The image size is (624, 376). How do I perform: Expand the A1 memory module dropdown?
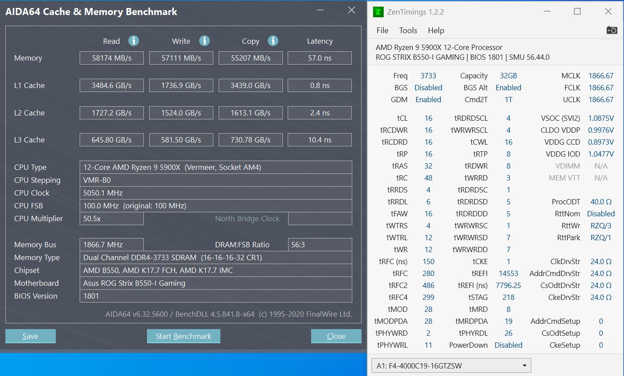point(451,366)
